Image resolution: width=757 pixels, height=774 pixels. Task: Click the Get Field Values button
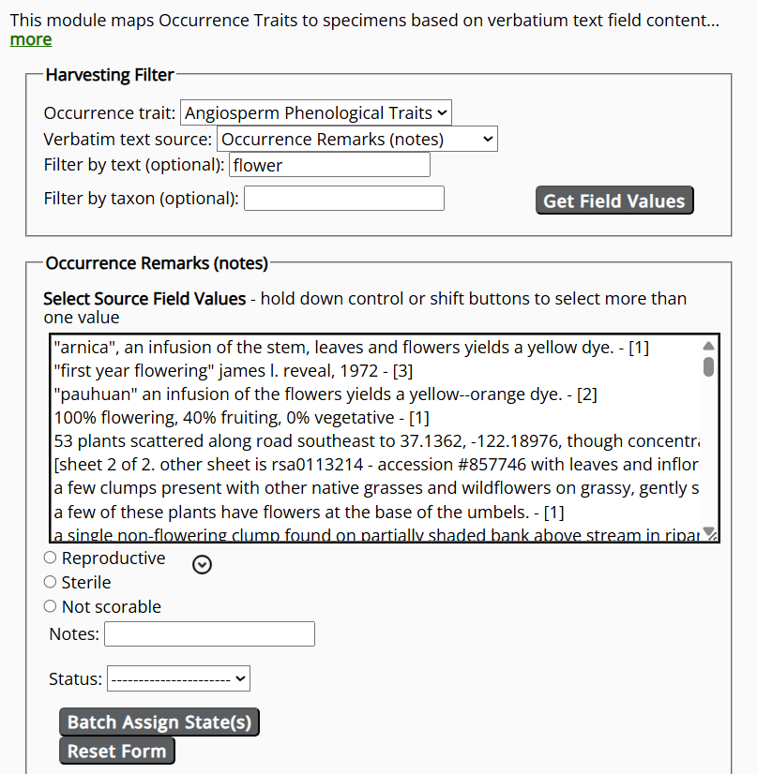[613, 200]
